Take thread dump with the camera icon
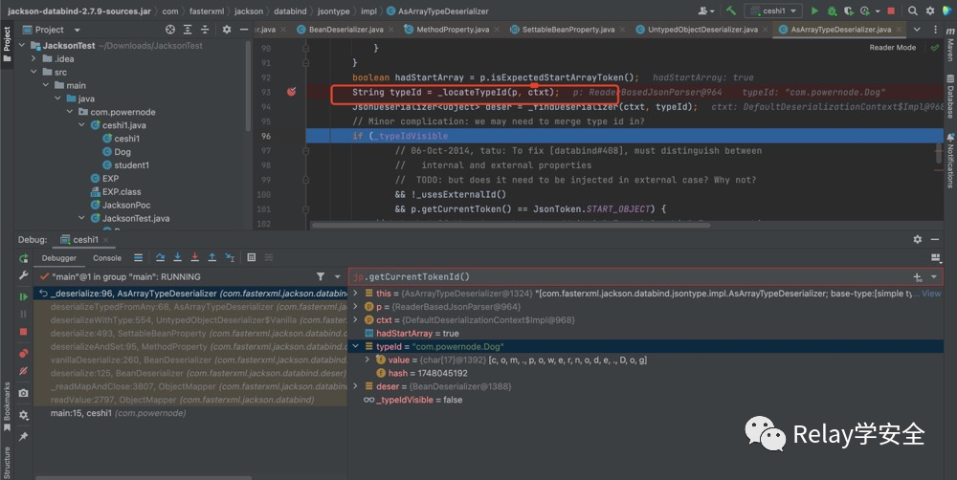The width and height of the screenshot is (957, 480). pos(23,393)
